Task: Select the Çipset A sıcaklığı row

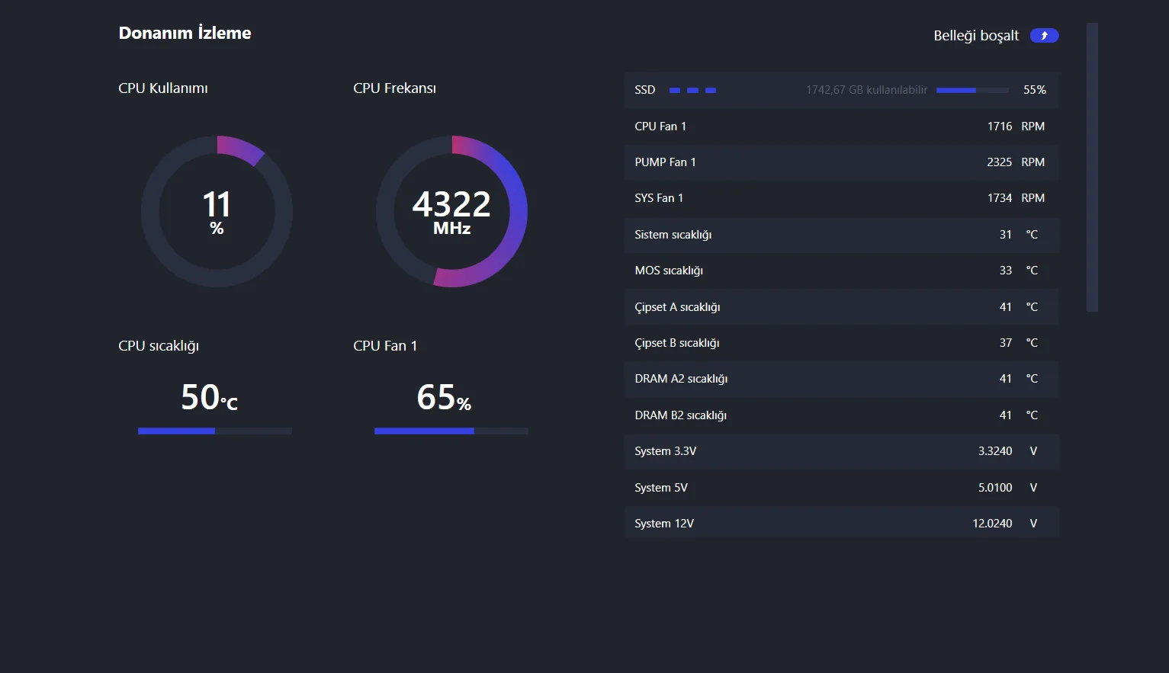Action: click(x=840, y=307)
